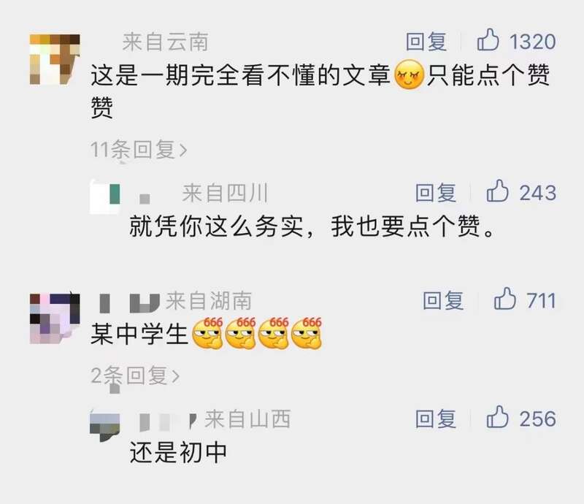584x504 pixels.
Task: Tap the first 666 emoji sticker
Action: pyautogui.click(x=207, y=333)
